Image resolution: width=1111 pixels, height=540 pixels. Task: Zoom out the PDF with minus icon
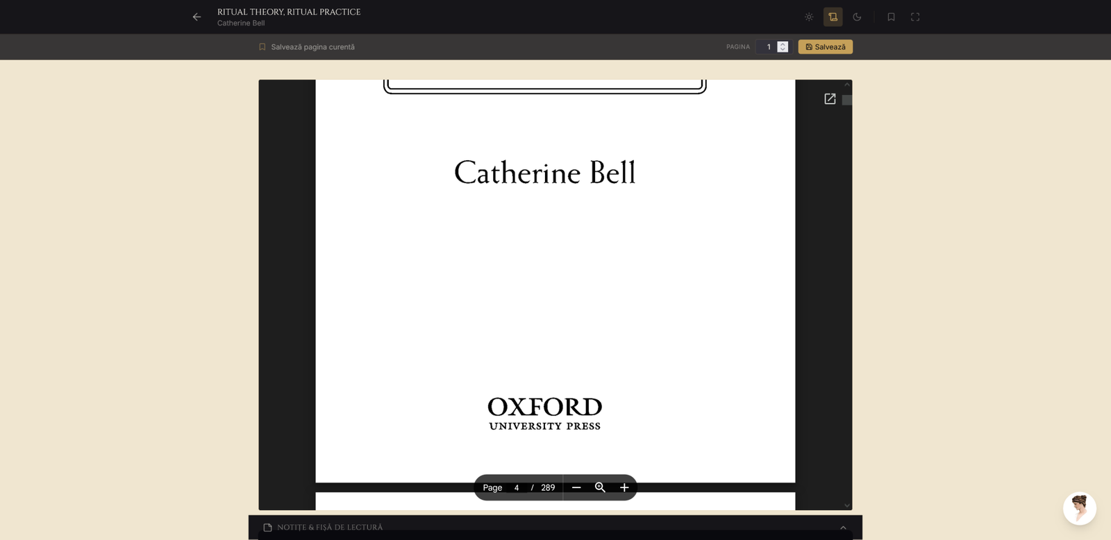coord(576,488)
